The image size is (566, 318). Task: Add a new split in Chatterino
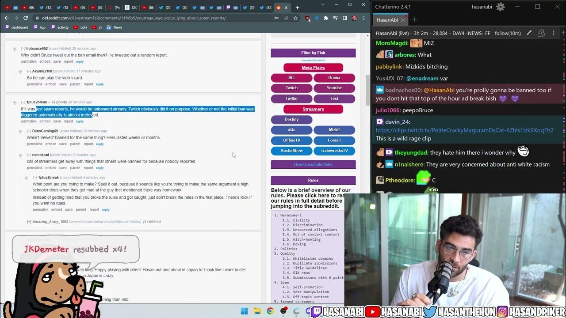click(563, 33)
